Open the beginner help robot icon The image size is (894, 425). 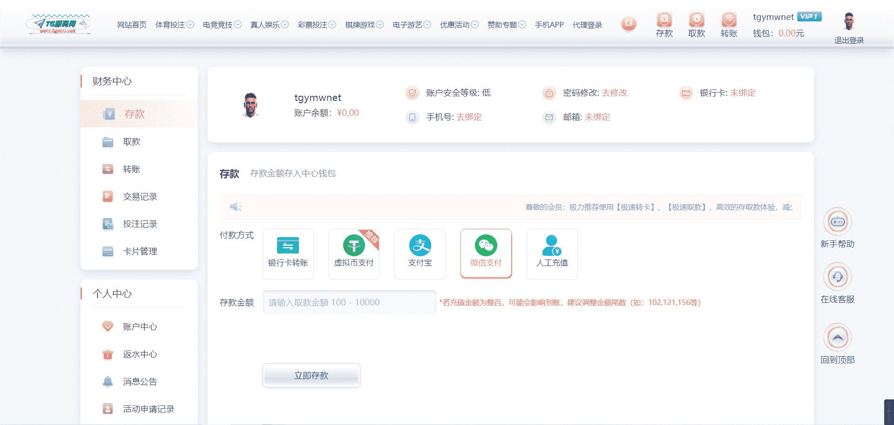pyautogui.click(x=837, y=222)
